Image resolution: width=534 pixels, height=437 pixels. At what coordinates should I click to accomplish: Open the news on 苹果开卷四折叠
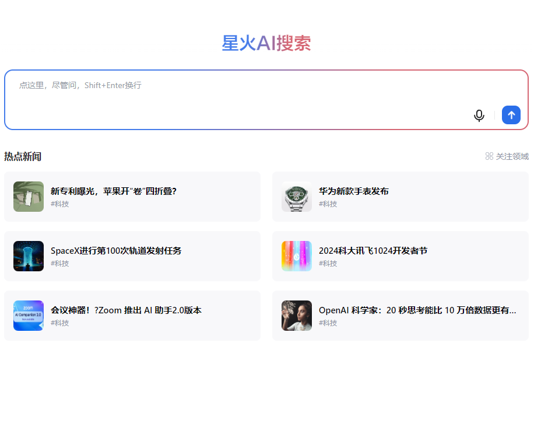[x=132, y=197]
